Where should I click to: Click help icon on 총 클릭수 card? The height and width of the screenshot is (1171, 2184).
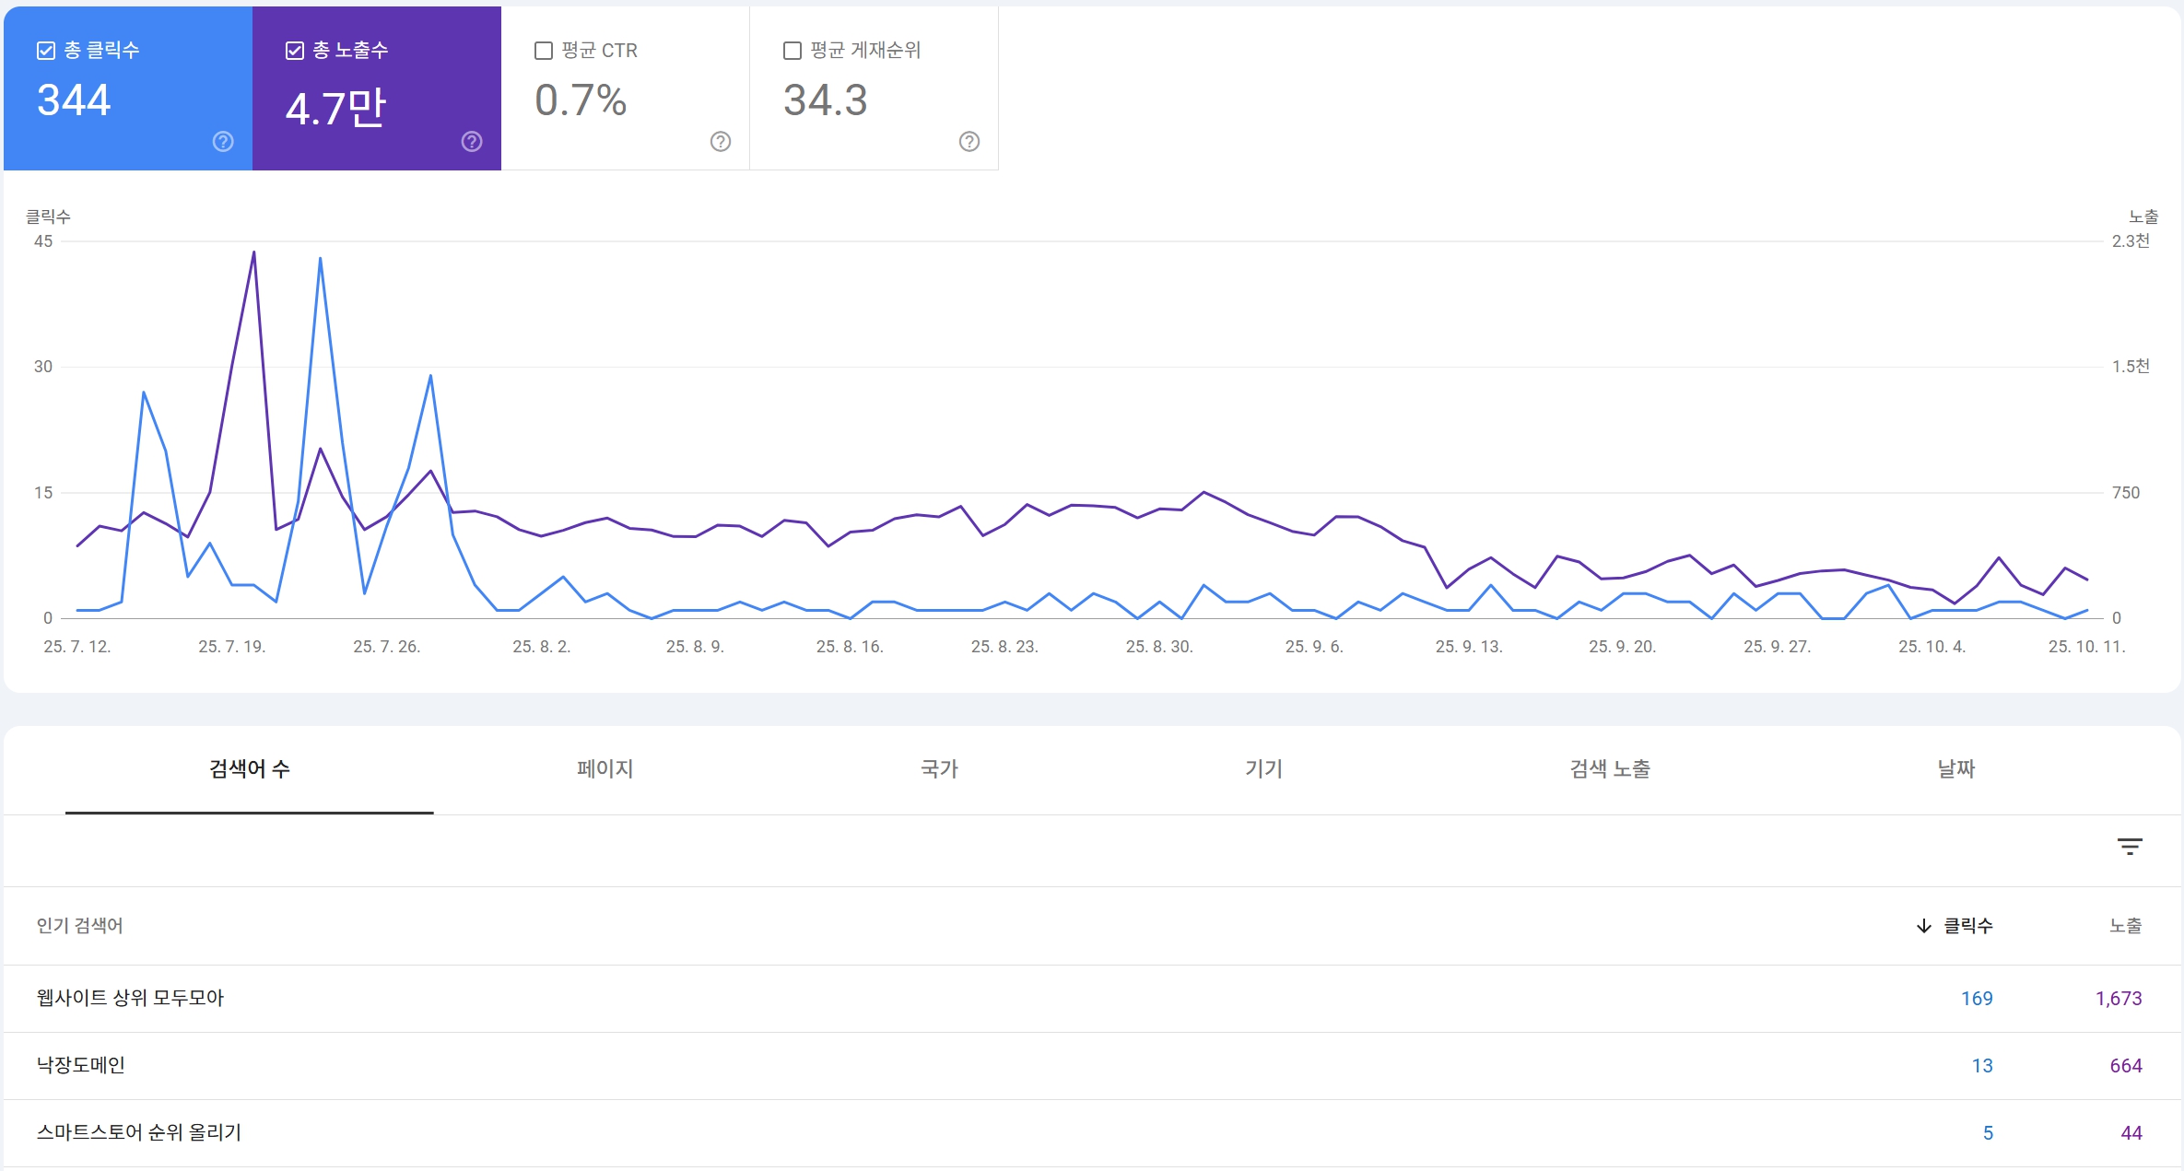[223, 141]
